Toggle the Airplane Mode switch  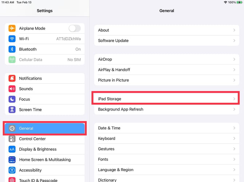pyautogui.click(x=75, y=28)
